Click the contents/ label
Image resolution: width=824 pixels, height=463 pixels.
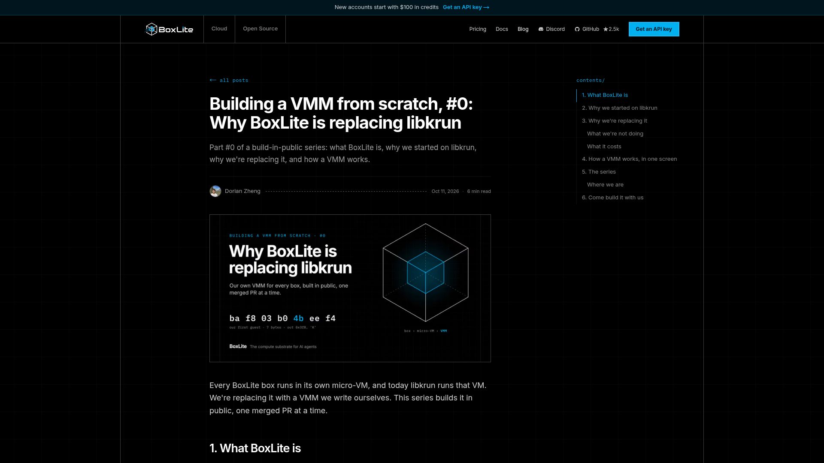[x=591, y=80]
